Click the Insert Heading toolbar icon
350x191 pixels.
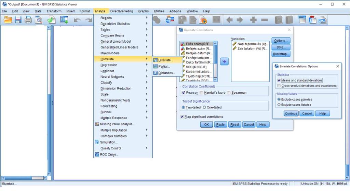pyautogui.click(x=302, y=20)
